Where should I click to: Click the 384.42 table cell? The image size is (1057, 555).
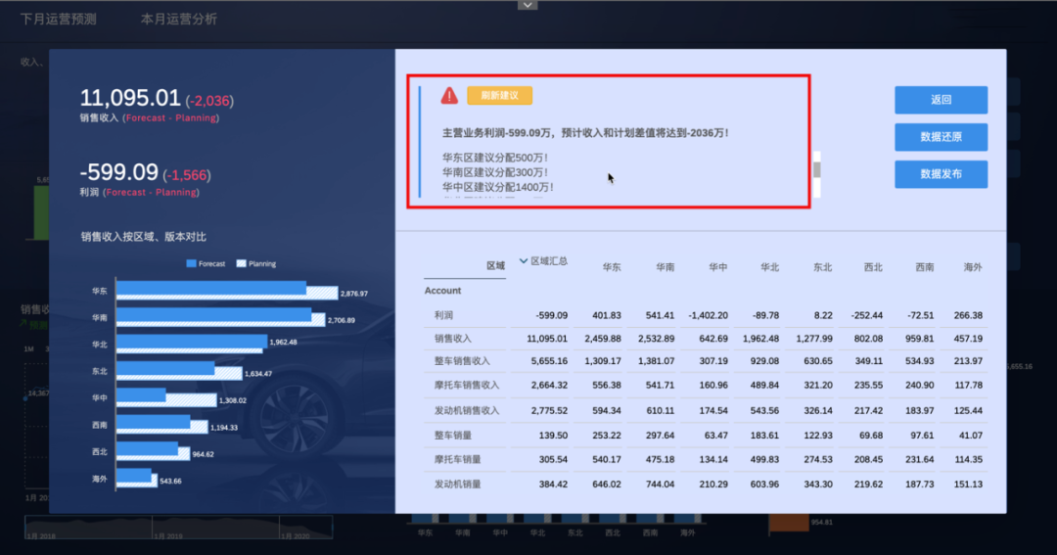(553, 485)
